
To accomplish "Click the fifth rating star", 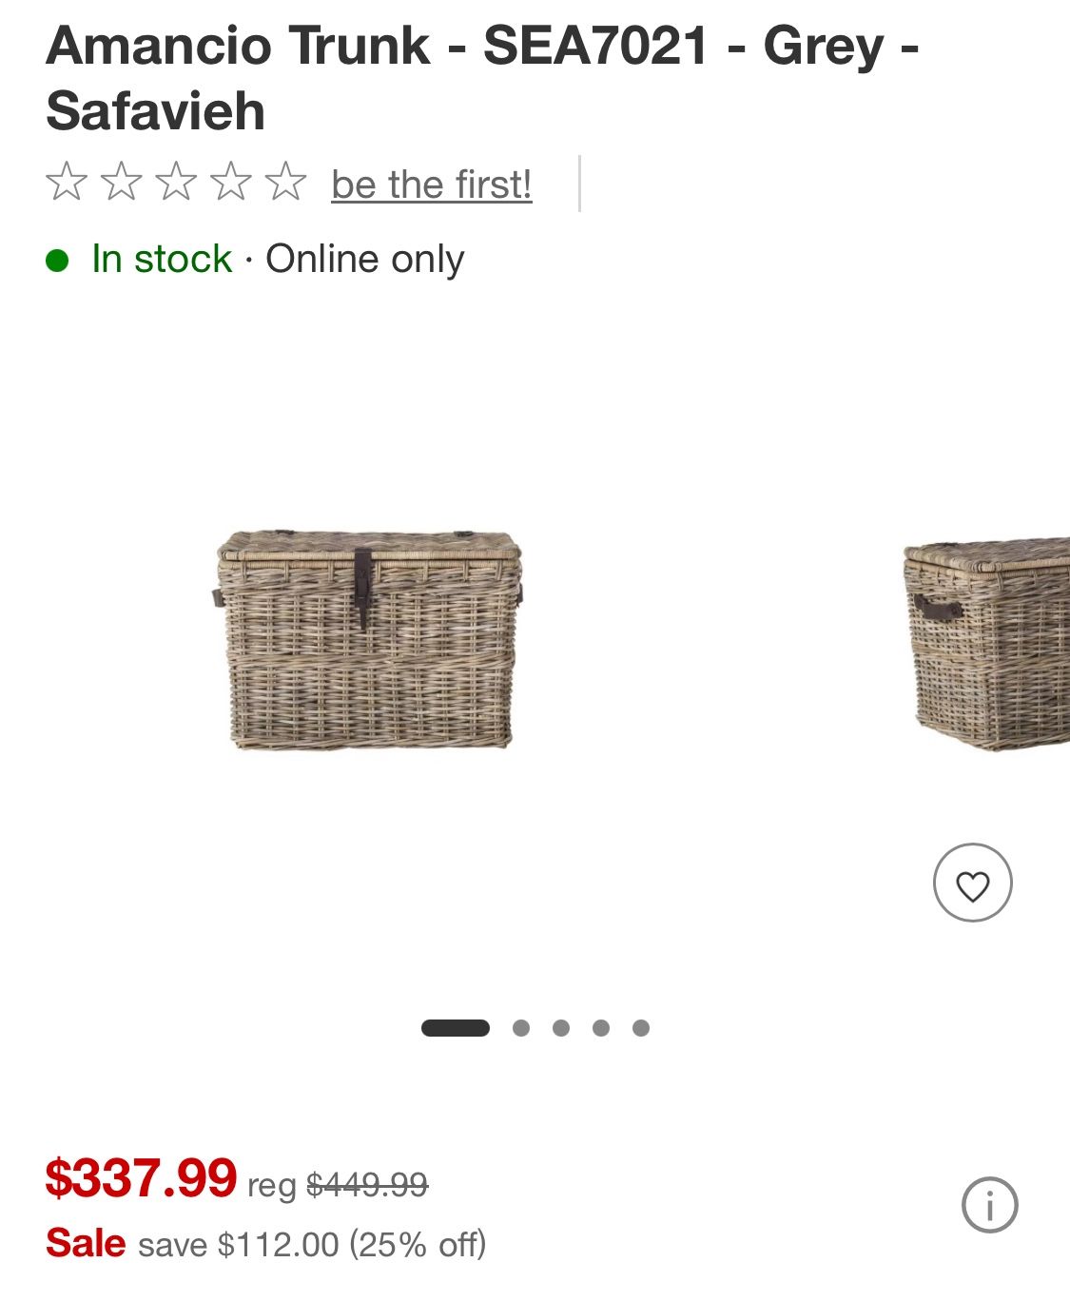I will [285, 182].
